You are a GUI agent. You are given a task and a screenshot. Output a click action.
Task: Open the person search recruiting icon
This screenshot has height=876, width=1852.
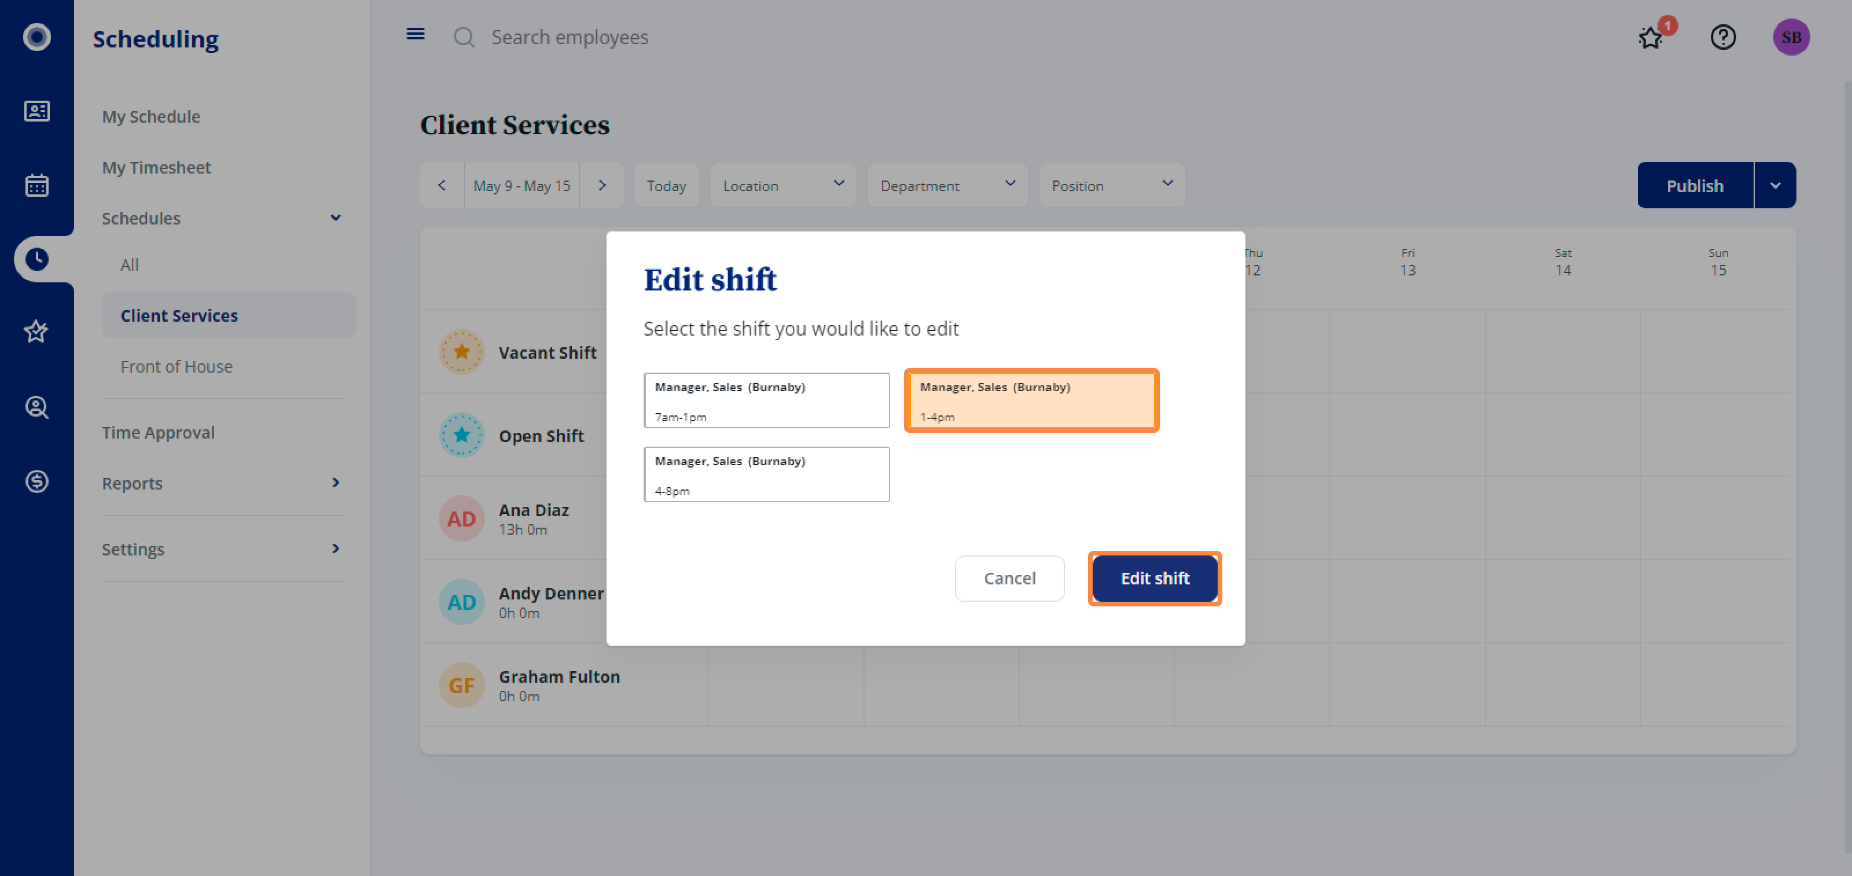click(36, 407)
